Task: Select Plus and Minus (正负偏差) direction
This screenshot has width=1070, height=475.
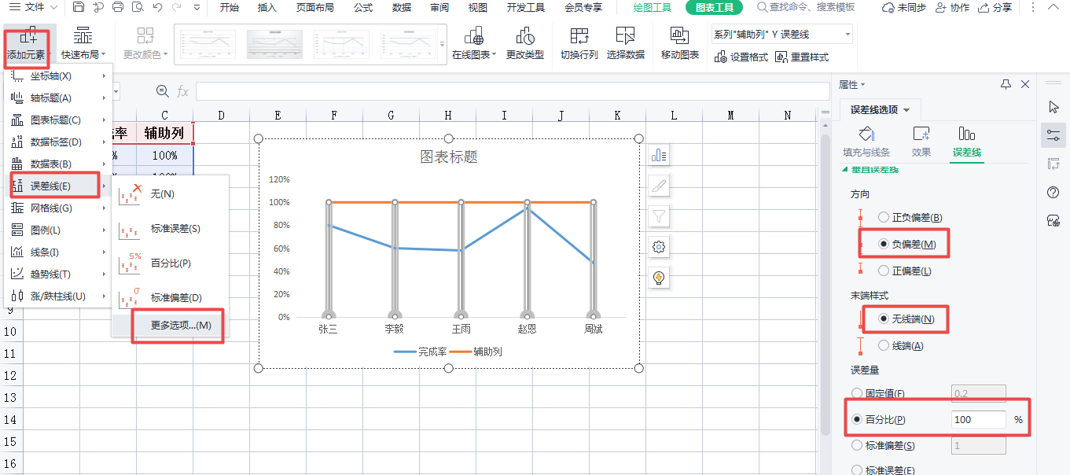Action: pyautogui.click(x=910, y=217)
